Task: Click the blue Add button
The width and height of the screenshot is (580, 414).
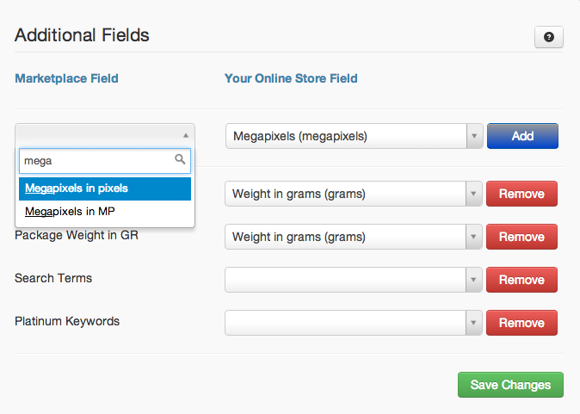Action: (522, 136)
